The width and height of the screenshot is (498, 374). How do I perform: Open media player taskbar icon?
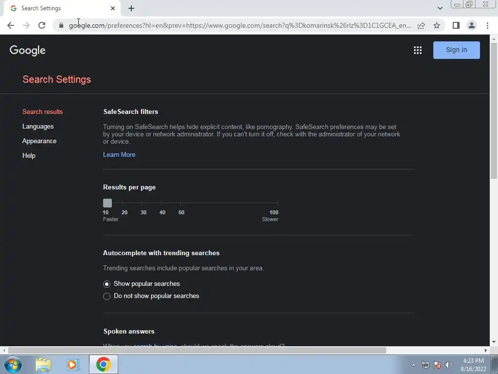point(72,365)
